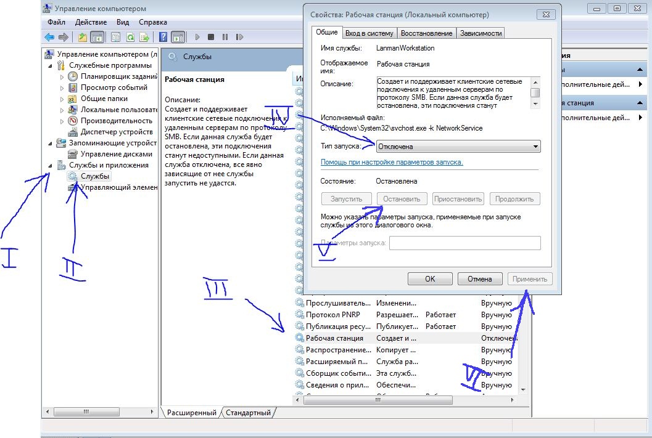Expand the Общие папки node

[62, 99]
